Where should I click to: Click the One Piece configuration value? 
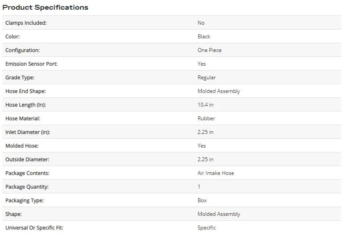(x=209, y=50)
